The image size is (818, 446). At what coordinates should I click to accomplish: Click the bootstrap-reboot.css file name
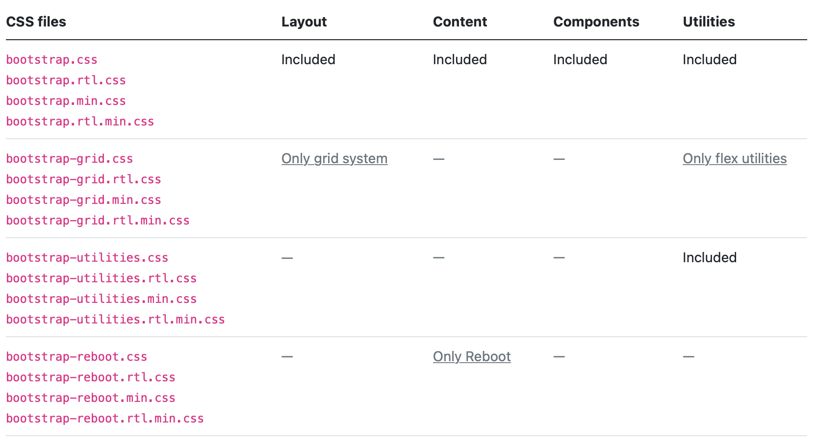(x=77, y=357)
